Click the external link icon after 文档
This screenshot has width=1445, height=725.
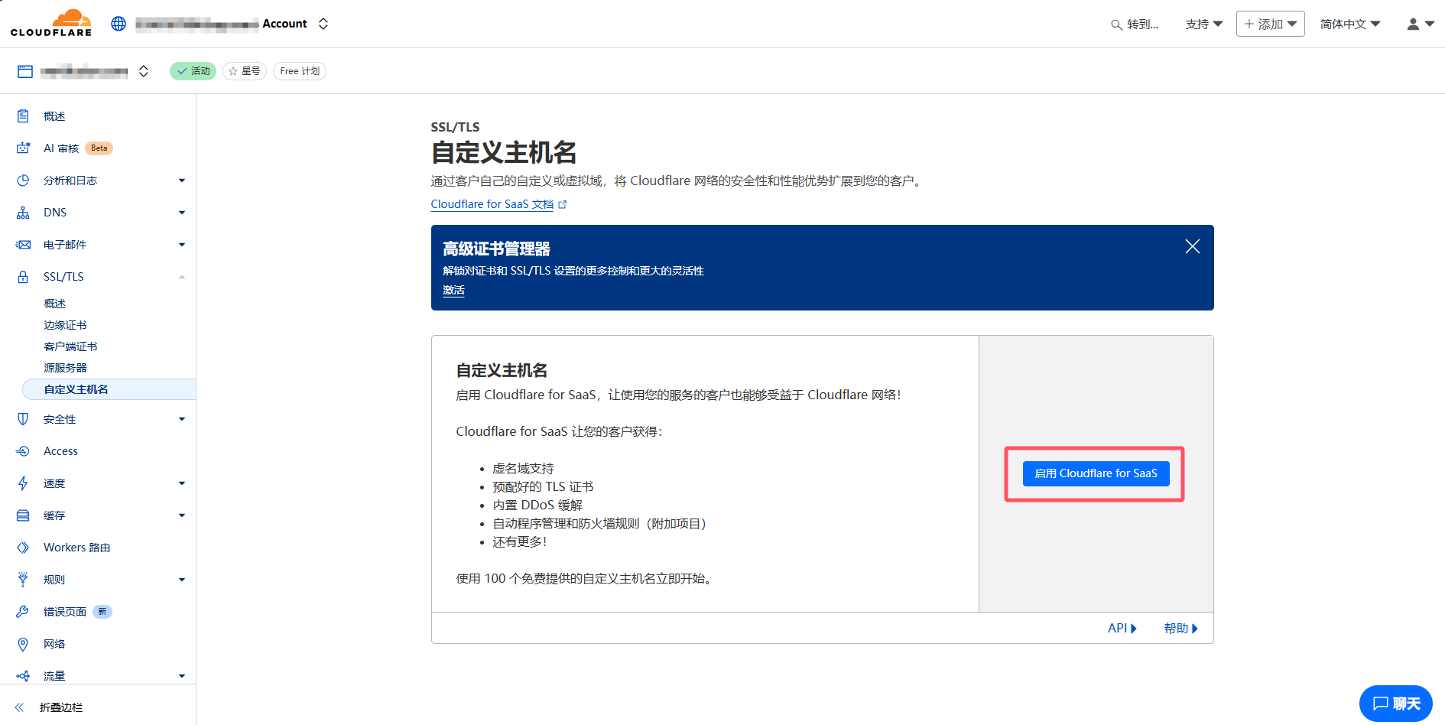pyautogui.click(x=563, y=205)
